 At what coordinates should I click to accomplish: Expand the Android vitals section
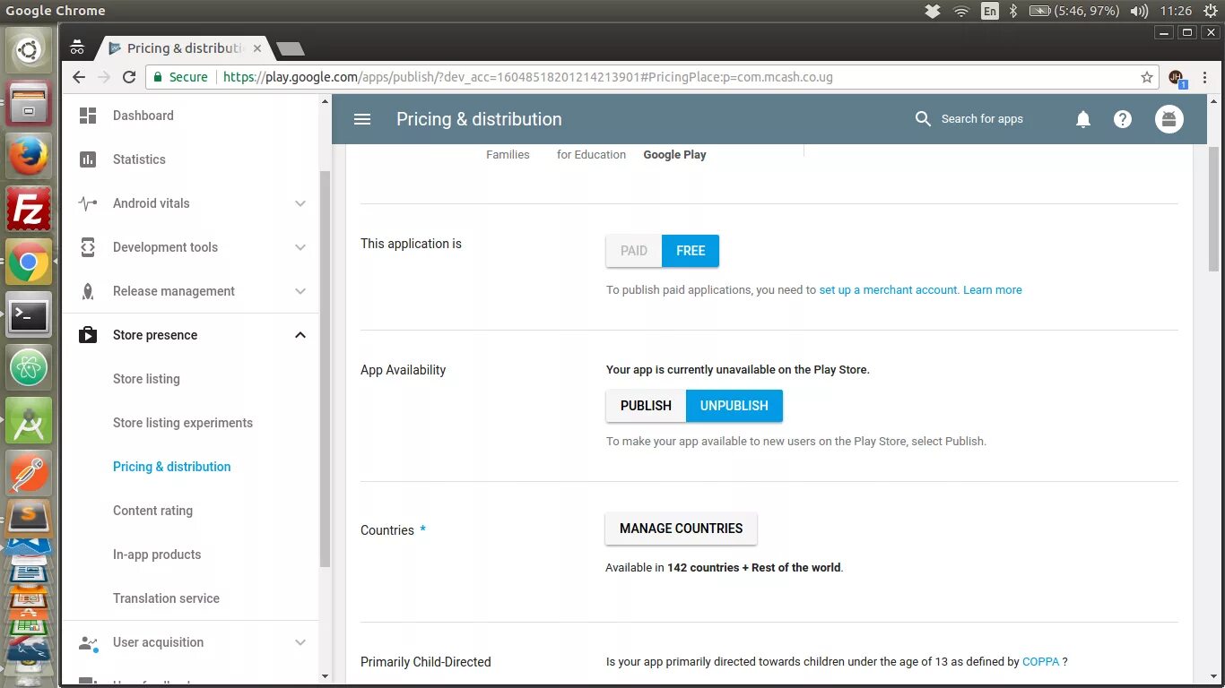tap(300, 203)
